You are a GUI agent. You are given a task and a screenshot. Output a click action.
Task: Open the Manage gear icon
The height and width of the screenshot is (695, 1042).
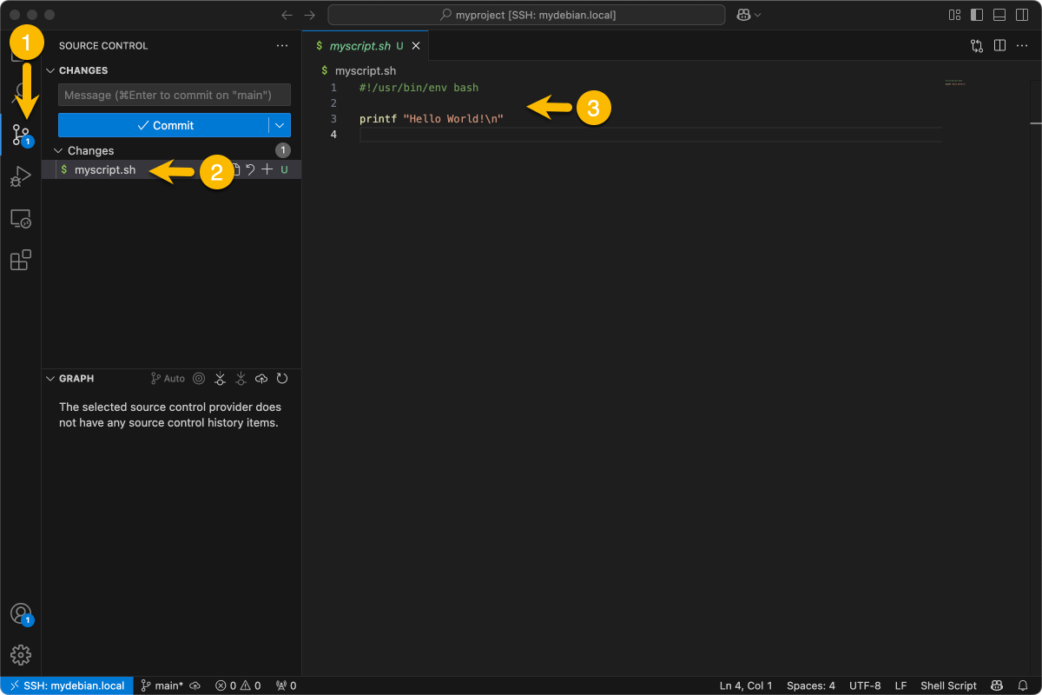[20, 655]
